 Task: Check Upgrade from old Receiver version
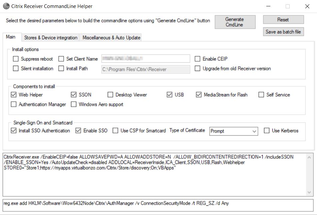click(x=197, y=69)
